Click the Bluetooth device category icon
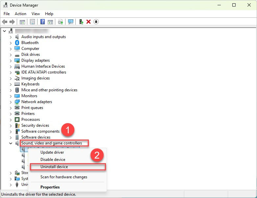 click(17, 43)
